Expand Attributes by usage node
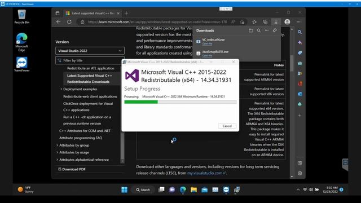Viewport: 361px width, 203px height. coord(57,152)
